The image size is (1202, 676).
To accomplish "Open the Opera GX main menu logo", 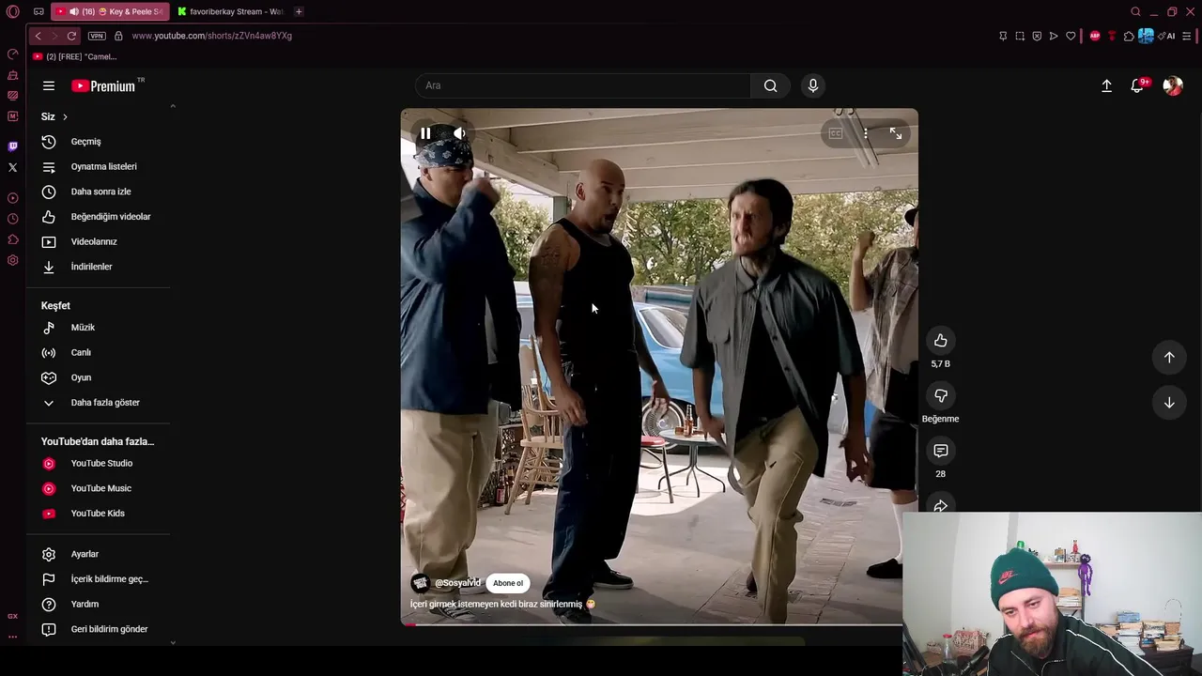I will coord(12,11).
